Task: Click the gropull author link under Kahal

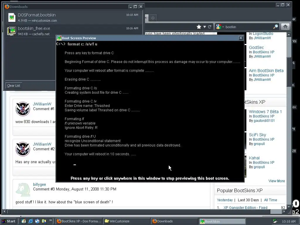Action: [x=259, y=167]
